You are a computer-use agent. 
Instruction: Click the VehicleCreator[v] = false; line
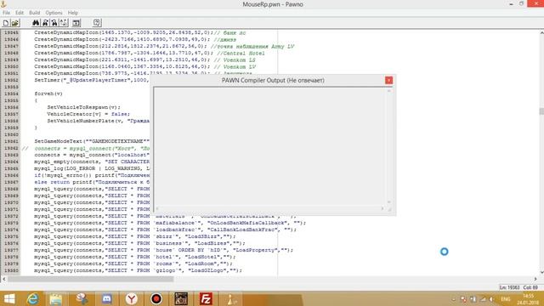point(88,114)
